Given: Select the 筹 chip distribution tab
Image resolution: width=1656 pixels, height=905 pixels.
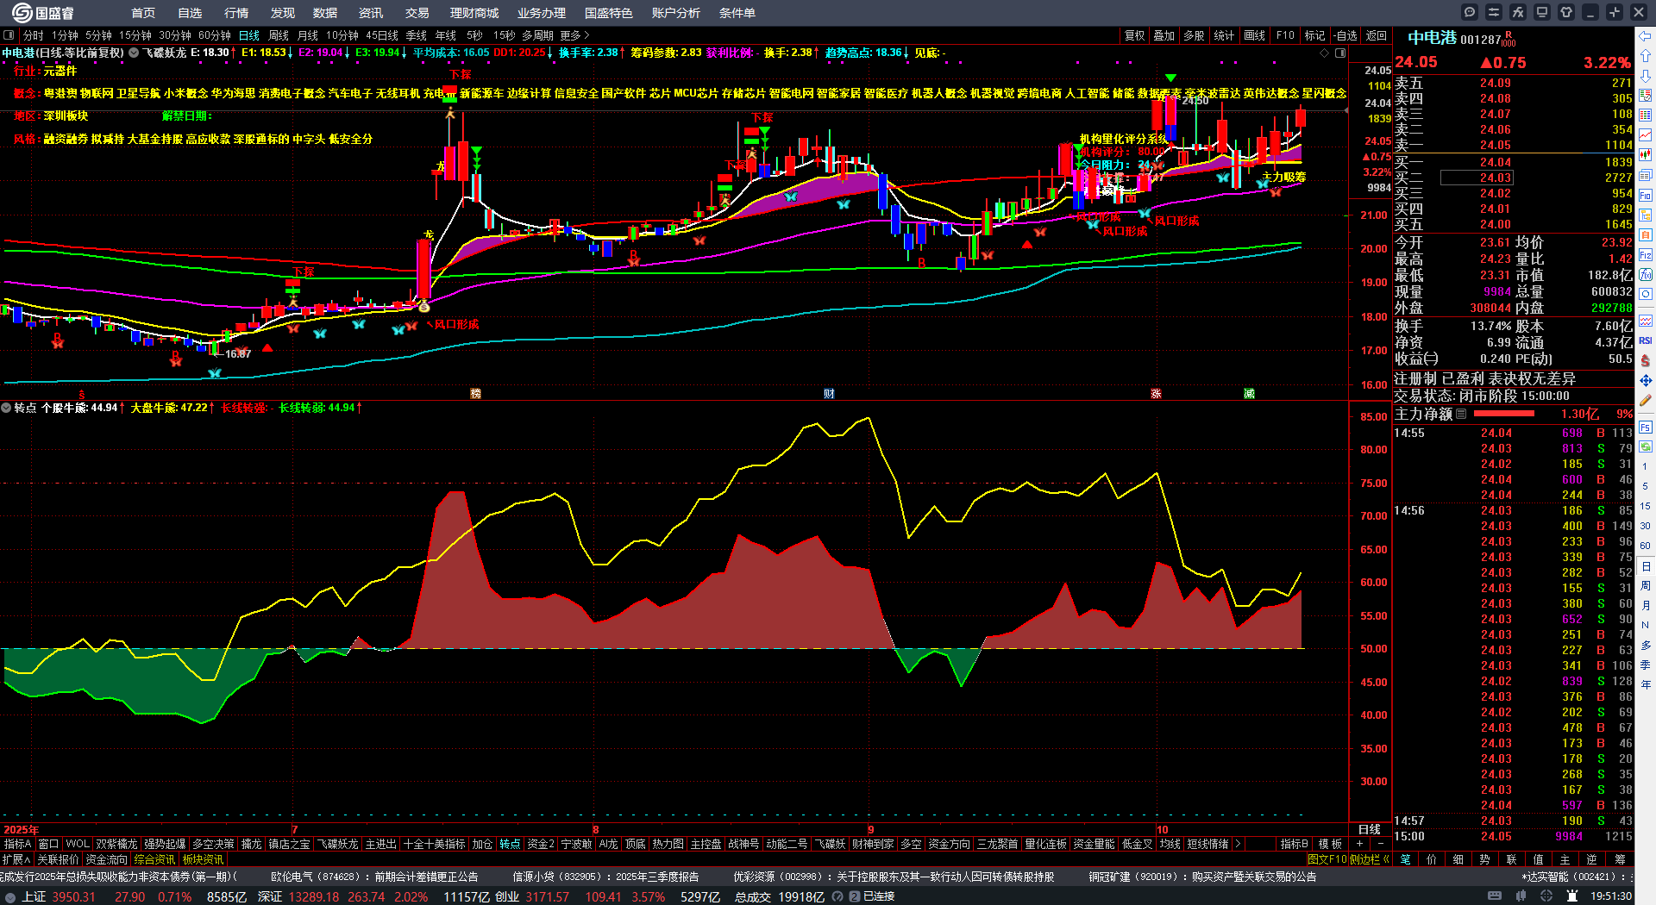Looking at the screenshot, I should click(1620, 859).
